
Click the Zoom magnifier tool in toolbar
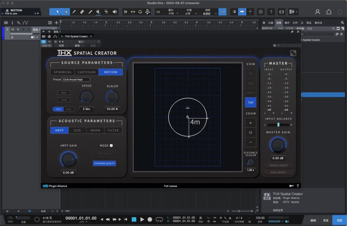140,12
